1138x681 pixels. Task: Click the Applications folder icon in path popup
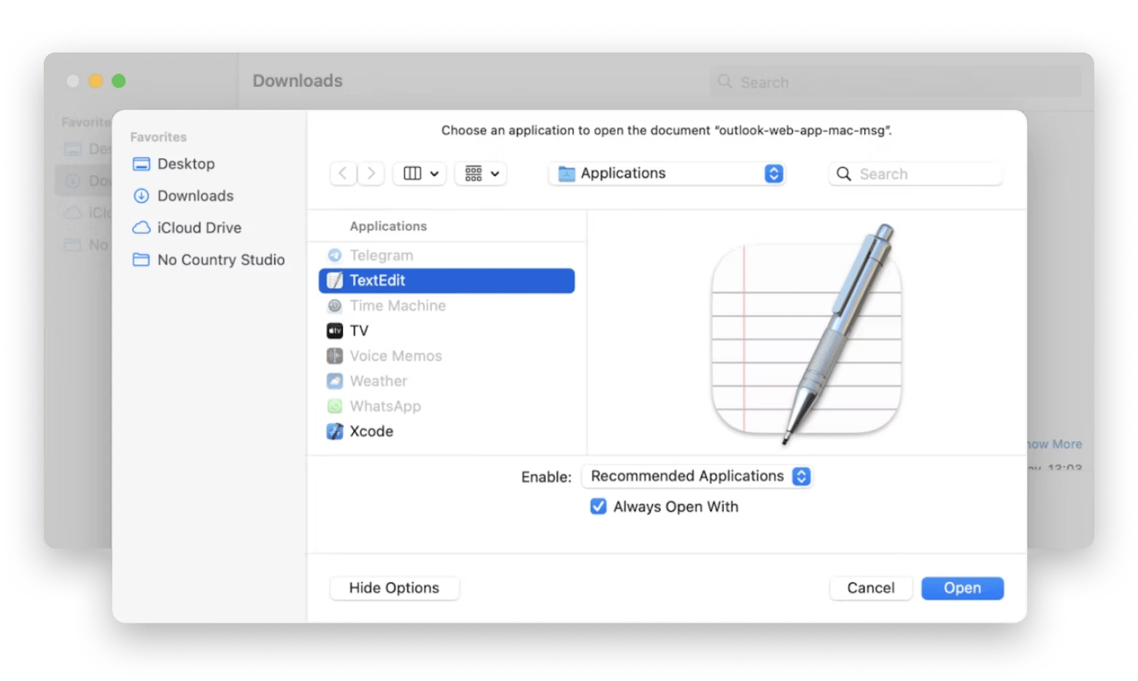pos(567,174)
